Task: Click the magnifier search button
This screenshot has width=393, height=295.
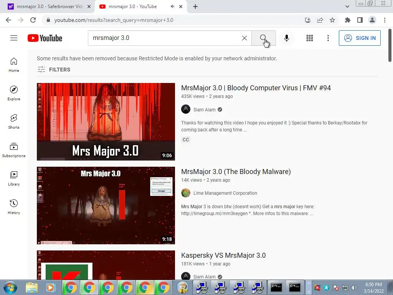Action: pyautogui.click(x=263, y=38)
